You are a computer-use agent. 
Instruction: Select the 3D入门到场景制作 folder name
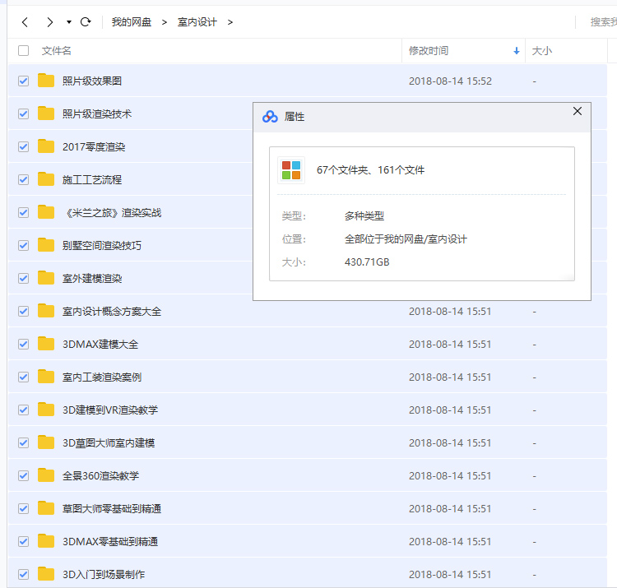[104, 575]
